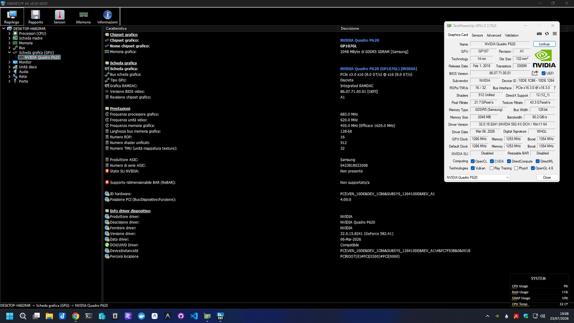The height and width of the screenshot is (323, 574).
Task: Click the Bus Interface question mark icon
Action: point(554,88)
